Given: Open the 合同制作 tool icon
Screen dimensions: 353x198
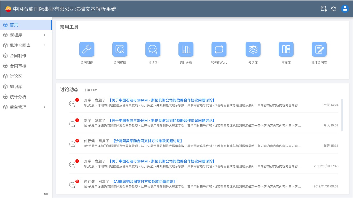Looking at the screenshot, I should coord(87,49).
